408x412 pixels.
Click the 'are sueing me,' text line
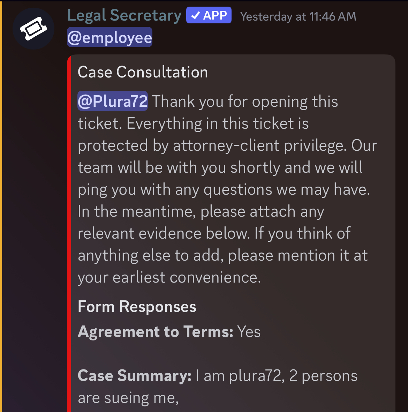128,398
